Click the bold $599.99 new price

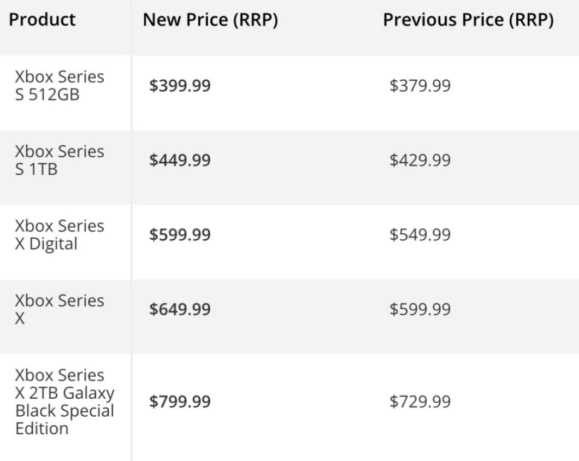(180, 235)
